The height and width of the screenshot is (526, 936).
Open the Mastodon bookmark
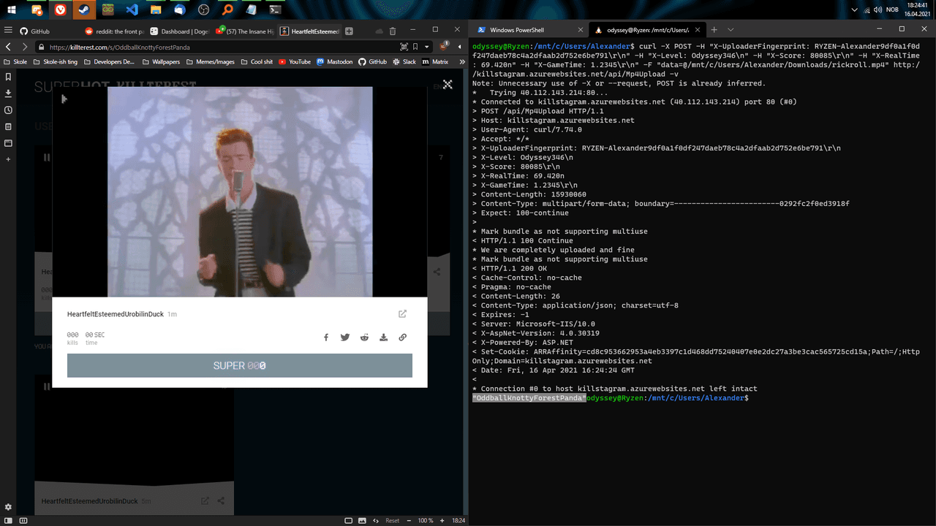coord(334,62)
